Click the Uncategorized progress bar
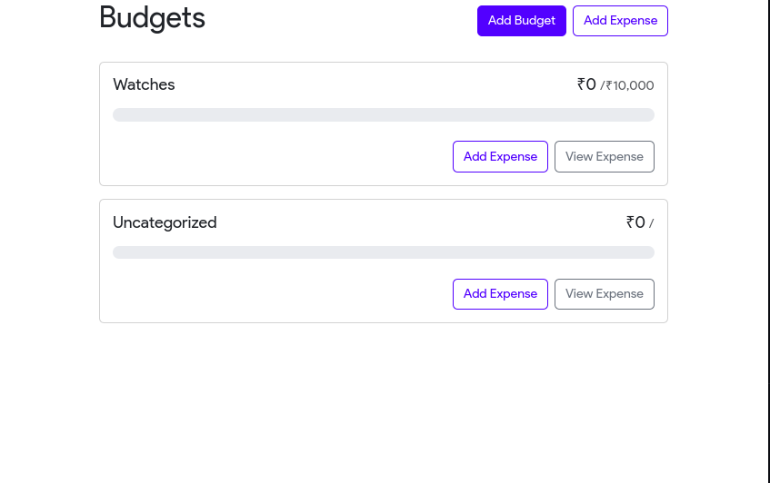 coord(383,252)
